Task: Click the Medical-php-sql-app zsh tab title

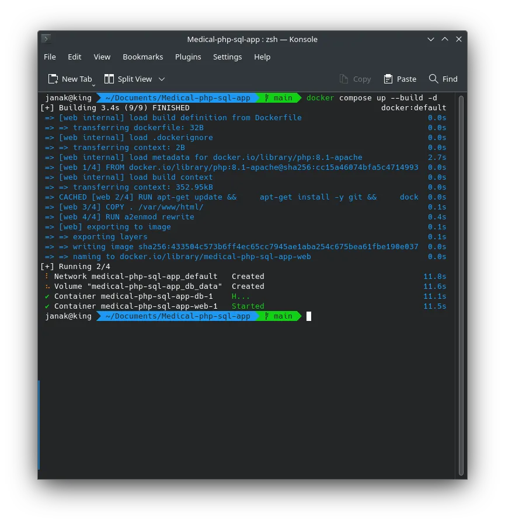Action: [x=252, y=39]
